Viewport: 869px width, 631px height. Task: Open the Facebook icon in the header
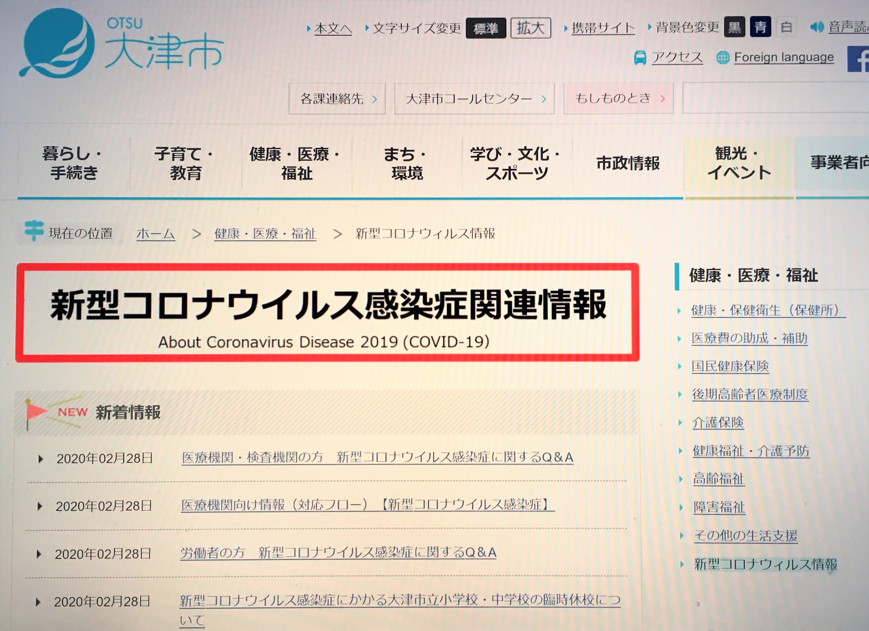pyautogui.click(x=858, y=59)
